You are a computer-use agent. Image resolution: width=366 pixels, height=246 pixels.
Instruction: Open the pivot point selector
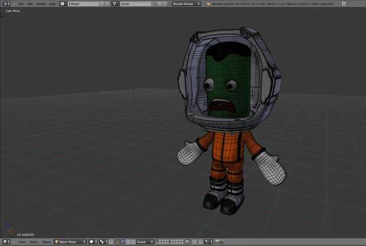[x=104, y=242]
